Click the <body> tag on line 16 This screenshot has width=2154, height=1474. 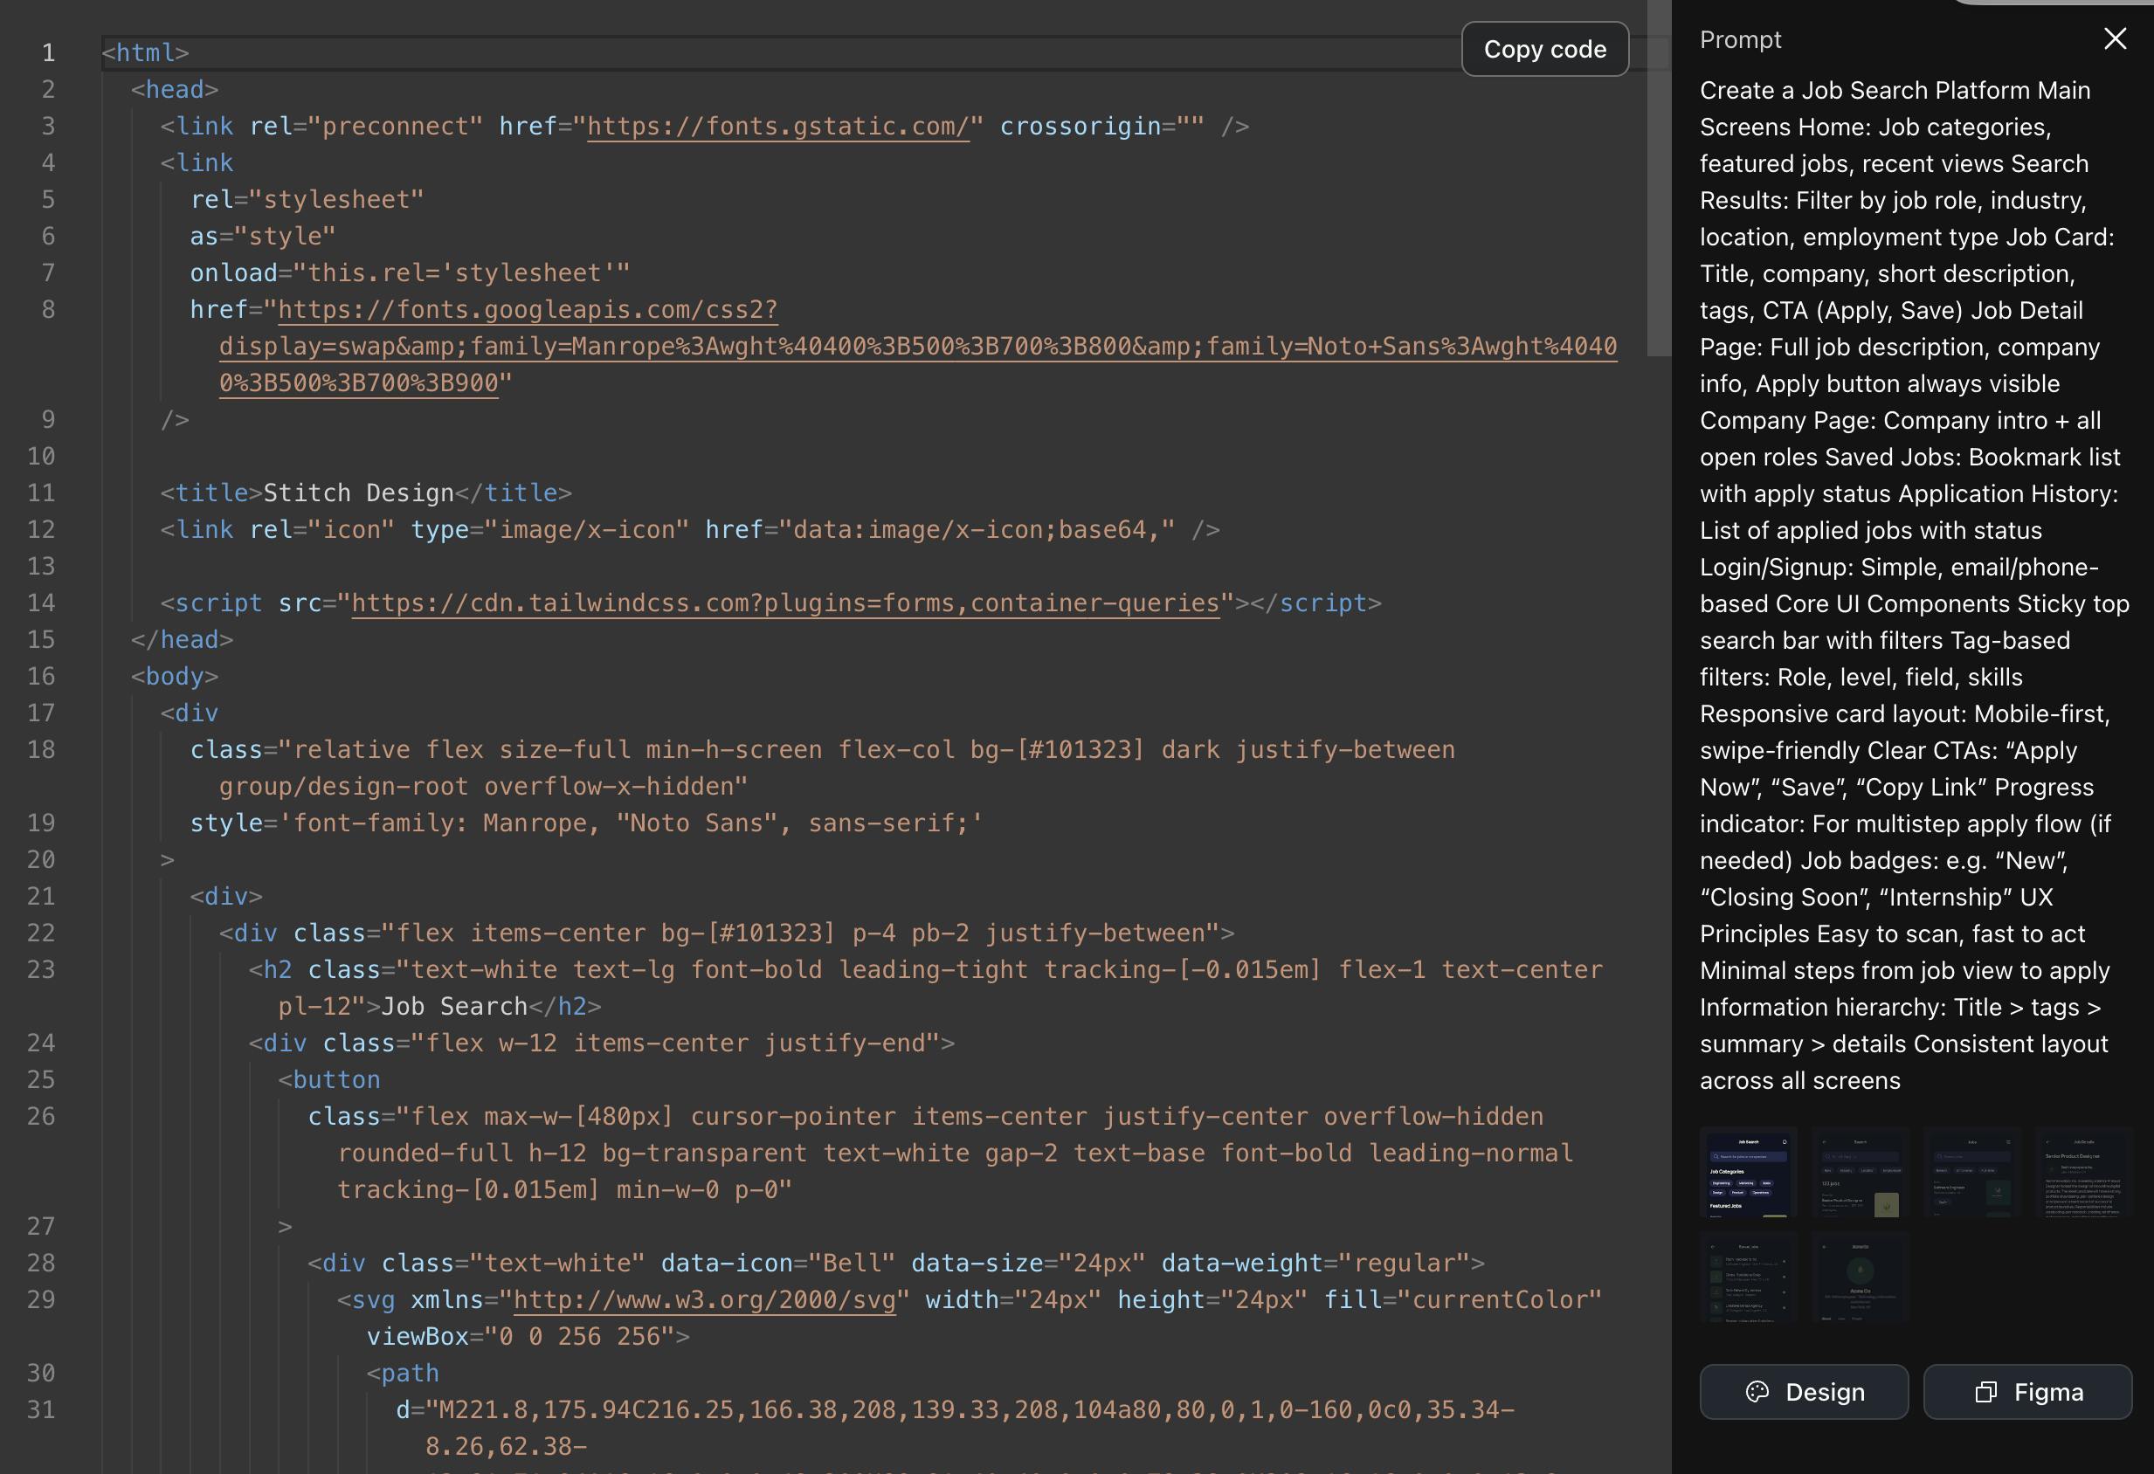tap(174, 677)
